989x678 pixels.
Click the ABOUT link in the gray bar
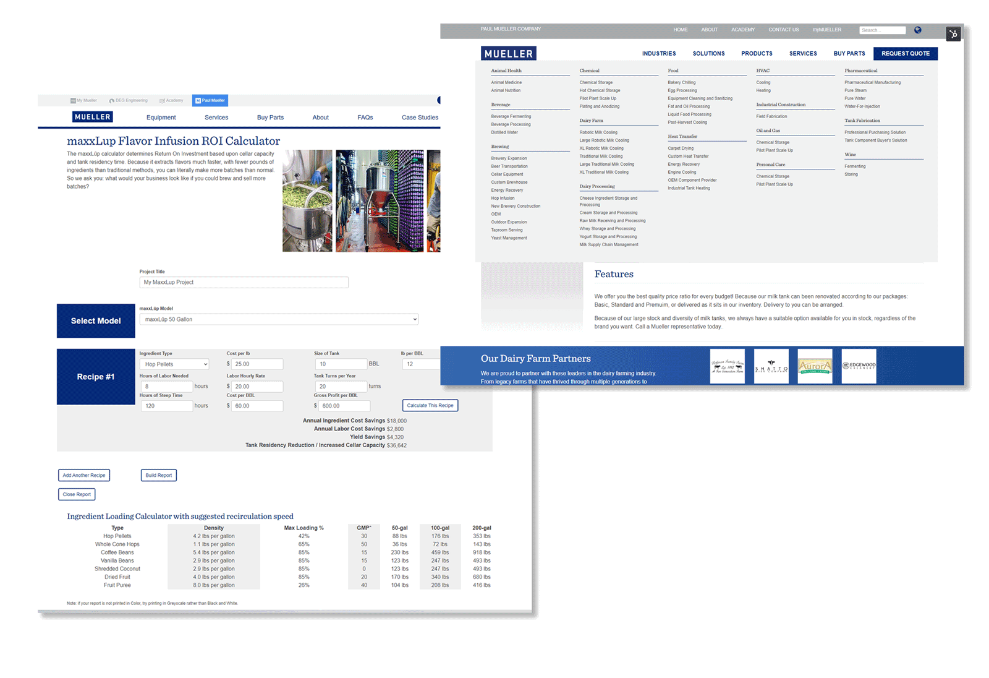(710, 30)
